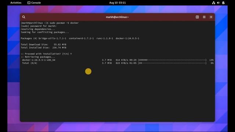Screen dimensions: 235x132
Task: Click the docker-1:24.0.5-1 package in Packages list
Action: click(127, 38)
